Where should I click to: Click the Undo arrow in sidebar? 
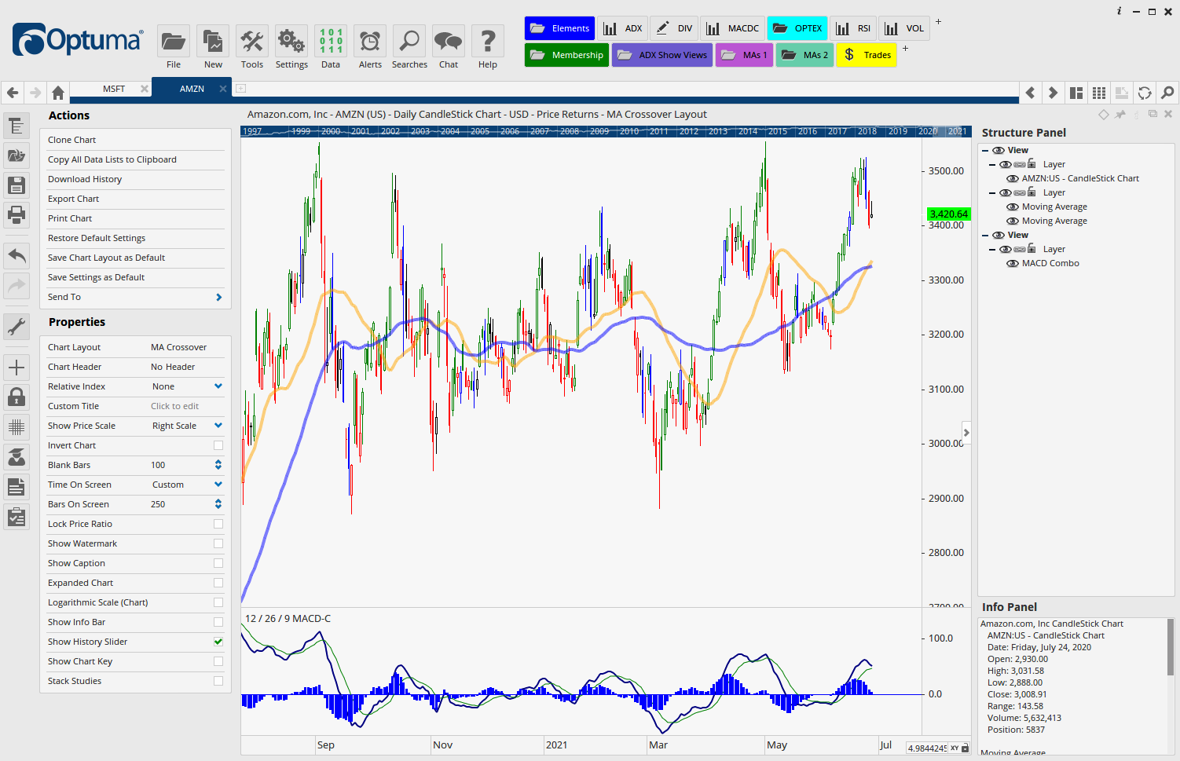(16, 255)
